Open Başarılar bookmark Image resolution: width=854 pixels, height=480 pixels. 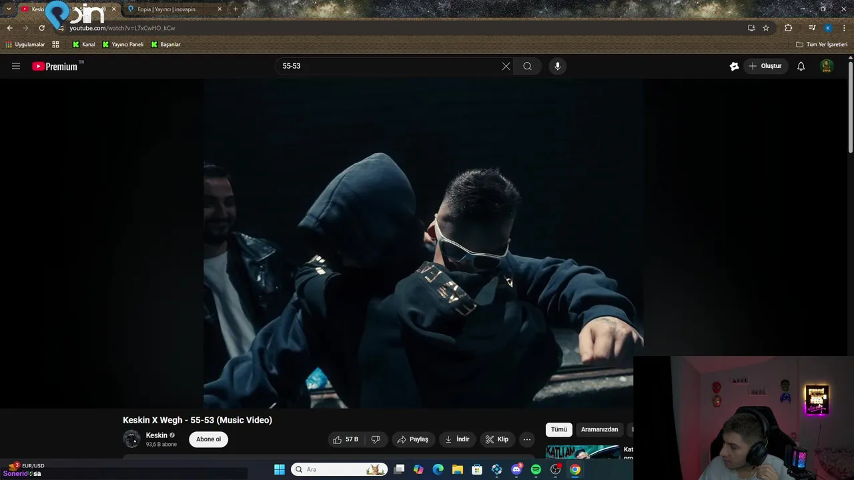pyautogui.click(x=166, y=45)
